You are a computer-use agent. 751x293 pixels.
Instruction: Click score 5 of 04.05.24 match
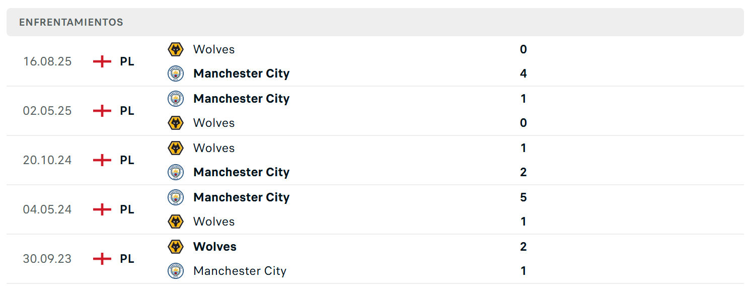point(523,197)
